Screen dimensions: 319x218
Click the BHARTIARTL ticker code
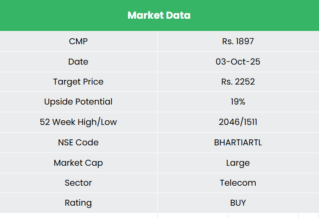coord(238,142)
